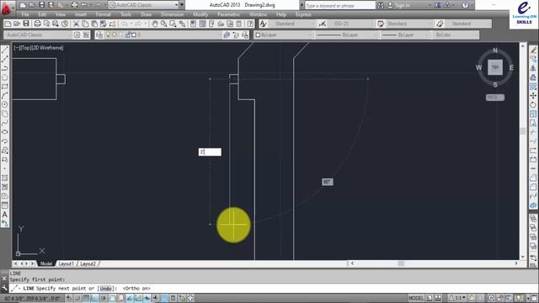
Task: Click Match Properties paintbrush icon
Action: point(104,24)
